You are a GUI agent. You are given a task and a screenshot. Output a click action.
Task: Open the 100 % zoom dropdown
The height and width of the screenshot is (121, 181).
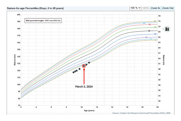point(135,8)
